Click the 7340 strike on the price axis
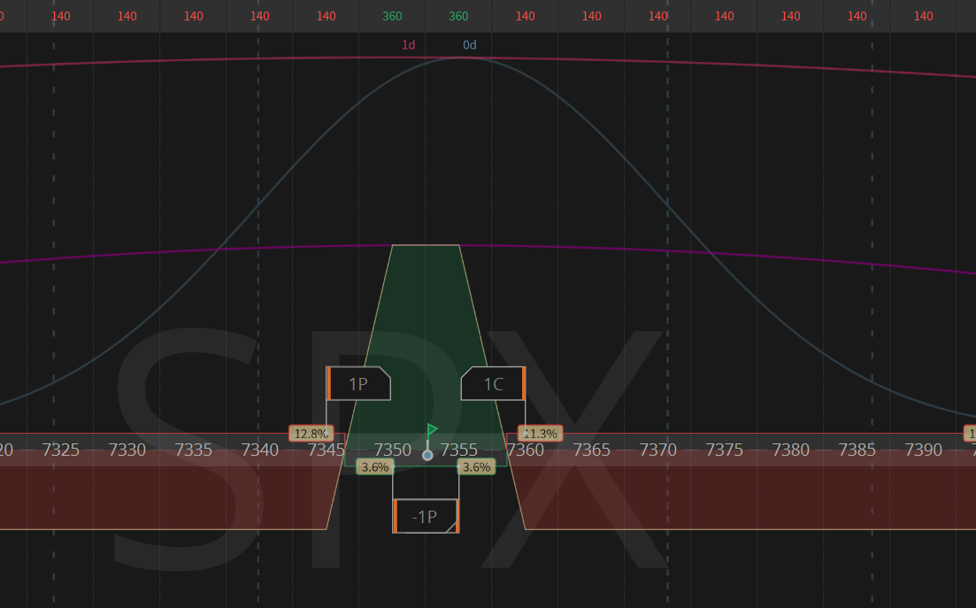The height and width of the screenshot is (608, 976). pos(259,450)
